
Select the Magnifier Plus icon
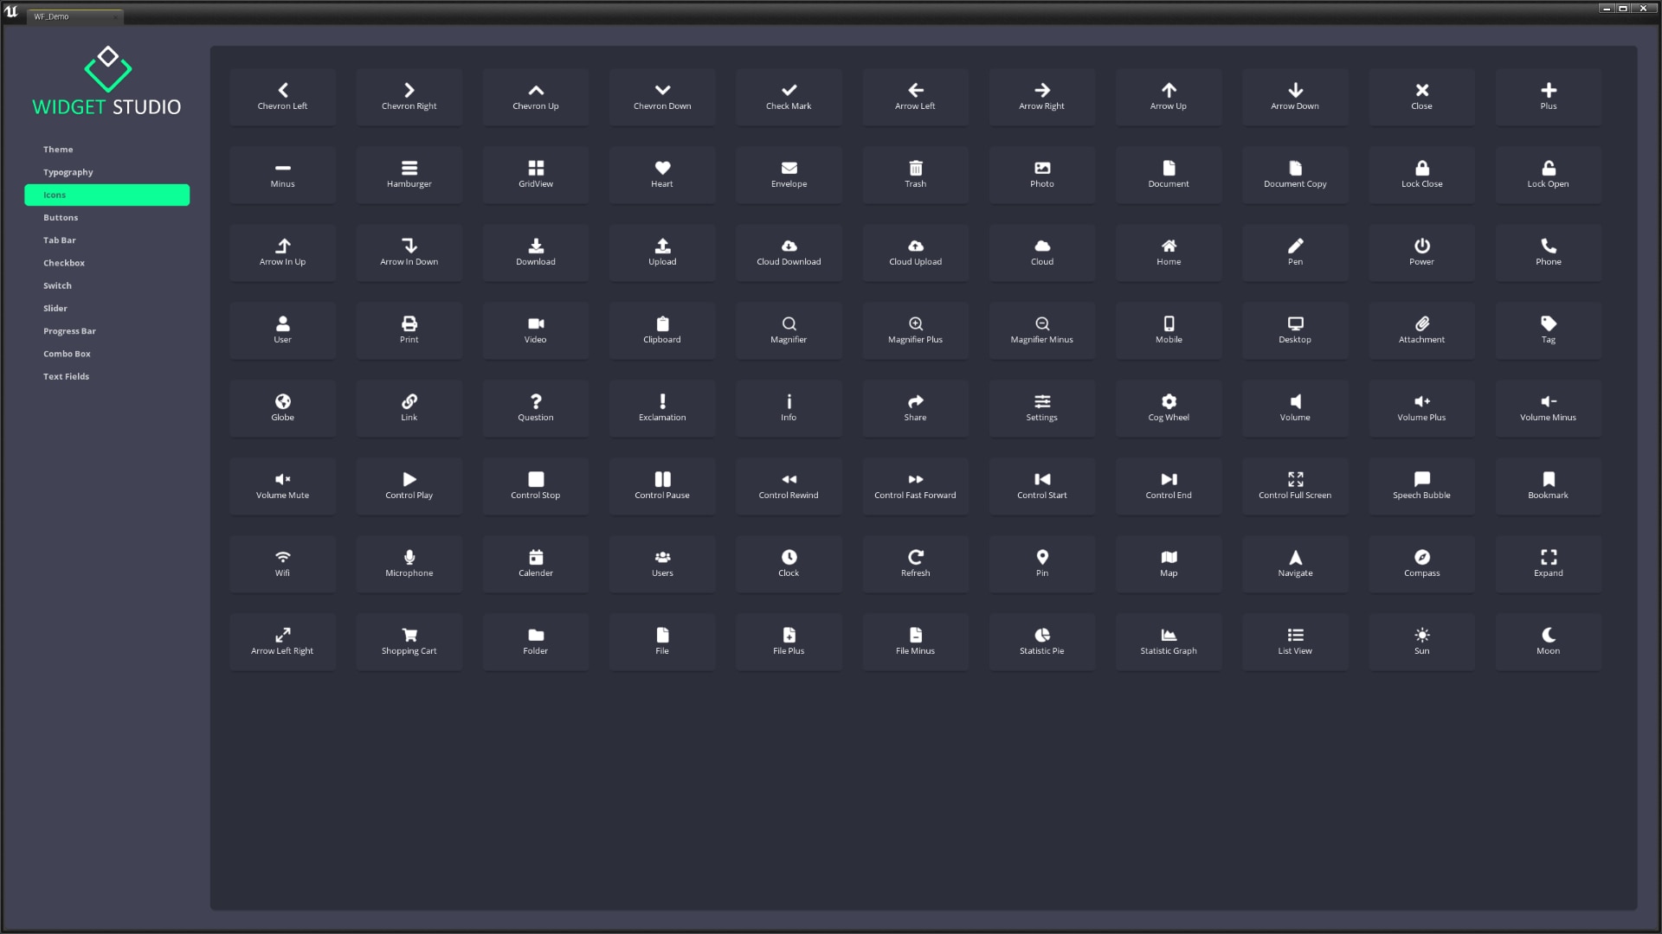[914, 329]
